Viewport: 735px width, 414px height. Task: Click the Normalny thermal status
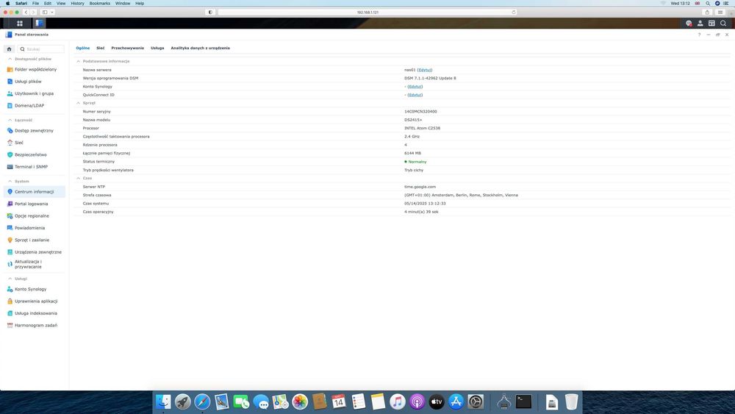click(415, 162)
